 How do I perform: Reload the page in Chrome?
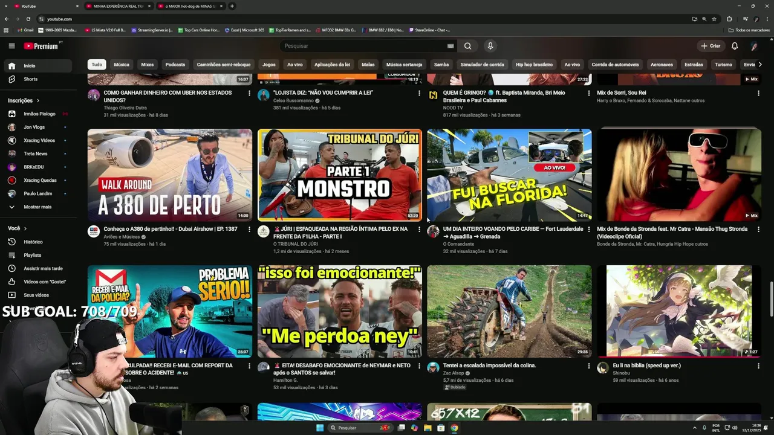point(28,19)
